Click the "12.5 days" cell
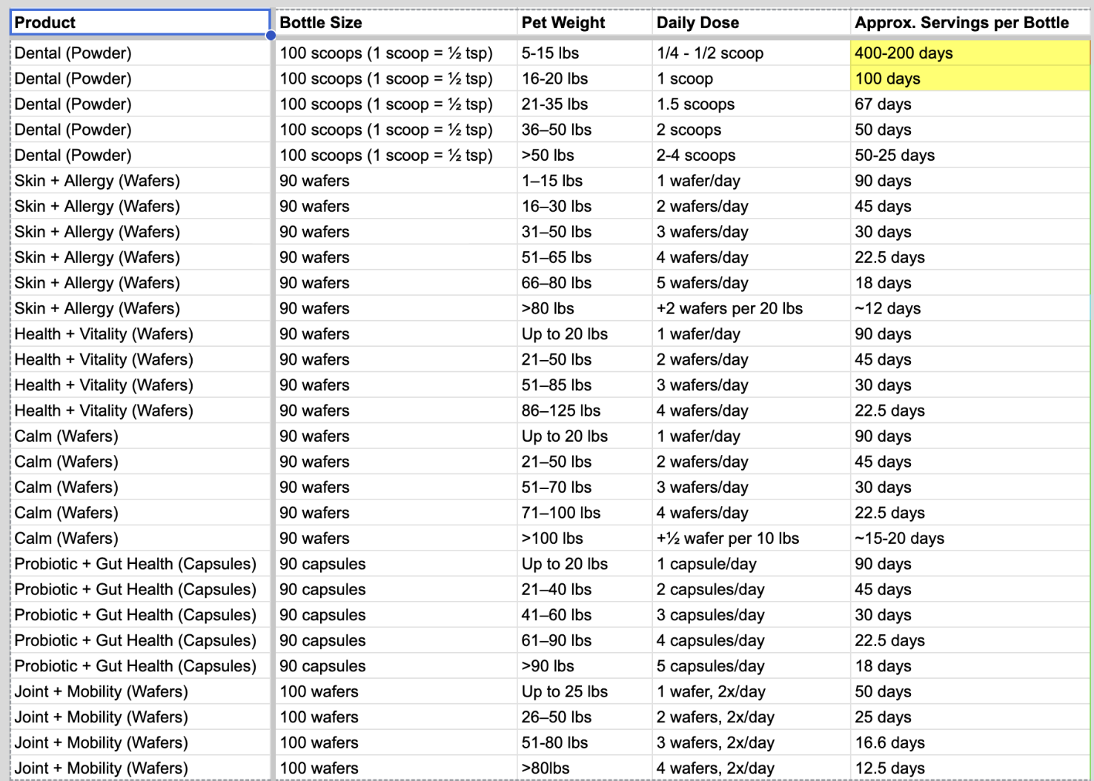1094x781 pixels. 970,768
